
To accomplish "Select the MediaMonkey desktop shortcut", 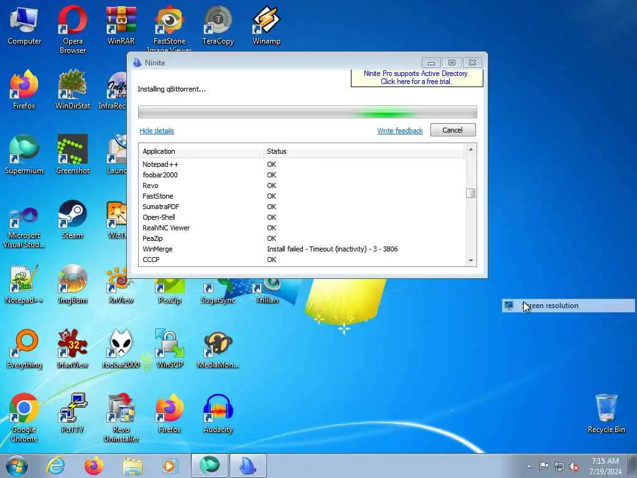I will tap(218, 349).
